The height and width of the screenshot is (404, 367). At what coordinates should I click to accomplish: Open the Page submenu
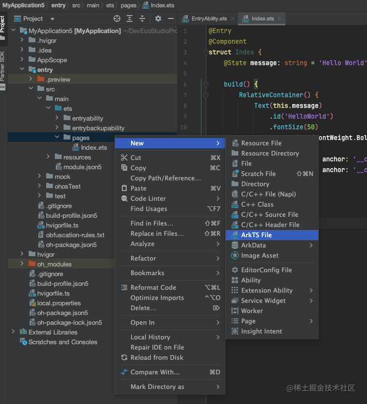(x=272, y=321)
